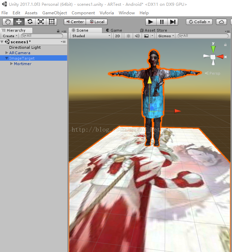Toggle scene effects image icon
The height and width of the screenshot is (252, 232).
tap(146, 36)
